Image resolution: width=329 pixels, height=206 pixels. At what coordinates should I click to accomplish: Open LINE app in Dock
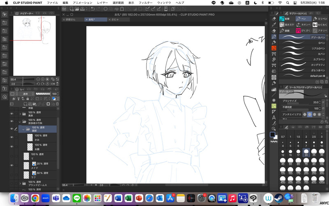coord(77,198)
